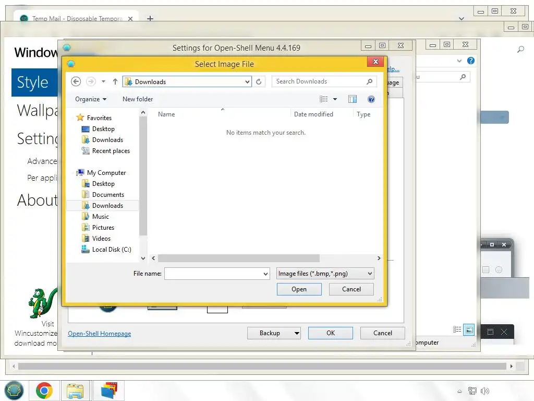Click search magnifier at top right of browser
The image size is (534, 401).
point(520,50)
